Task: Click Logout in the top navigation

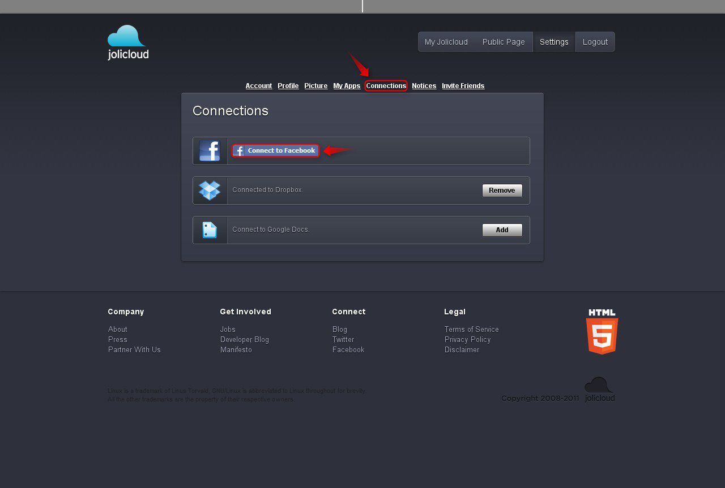Action: [x=595, y=42]
